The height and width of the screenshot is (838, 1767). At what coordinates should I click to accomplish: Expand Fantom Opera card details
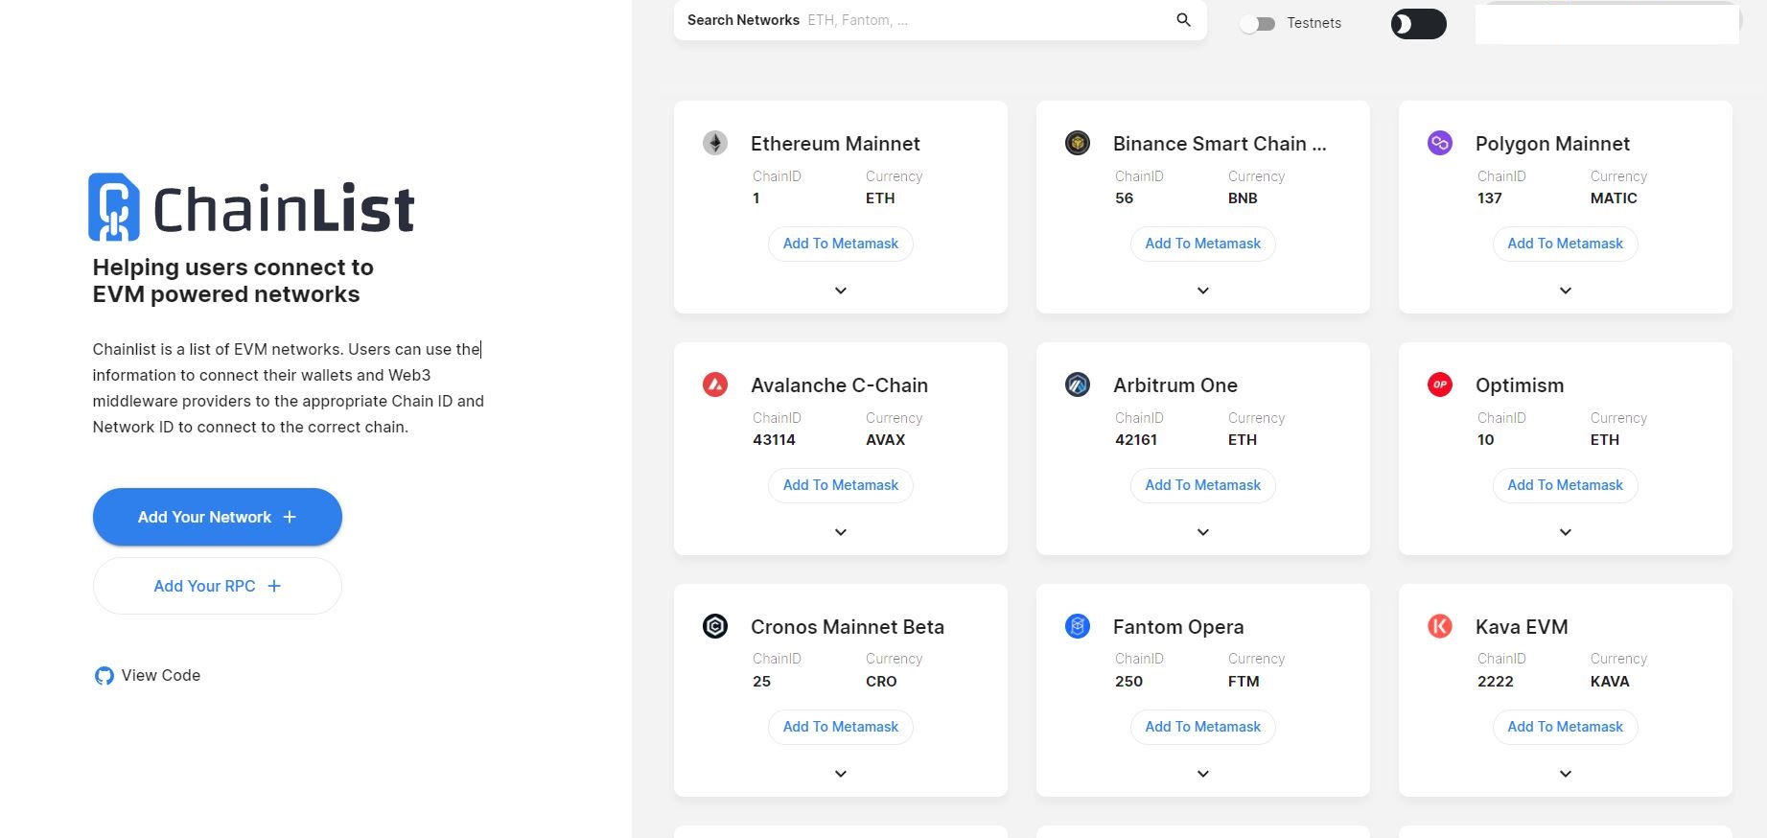pyautogui.click(x=1203, y=774)
